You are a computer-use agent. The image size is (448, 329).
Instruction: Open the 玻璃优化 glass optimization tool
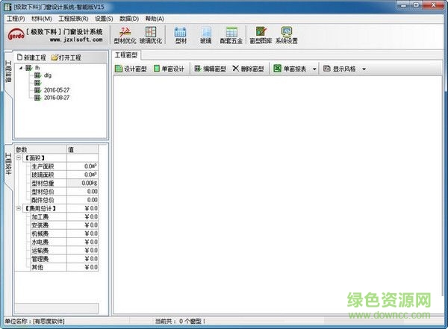pyautogui.click(x=151, y=35)
